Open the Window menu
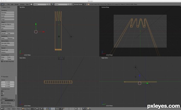 (22, 5)
